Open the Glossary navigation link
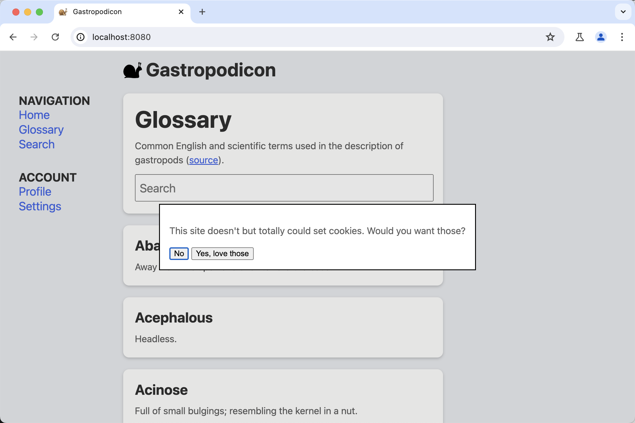The height and width of the screenshot is (423, 635). [x=41, y=129]
